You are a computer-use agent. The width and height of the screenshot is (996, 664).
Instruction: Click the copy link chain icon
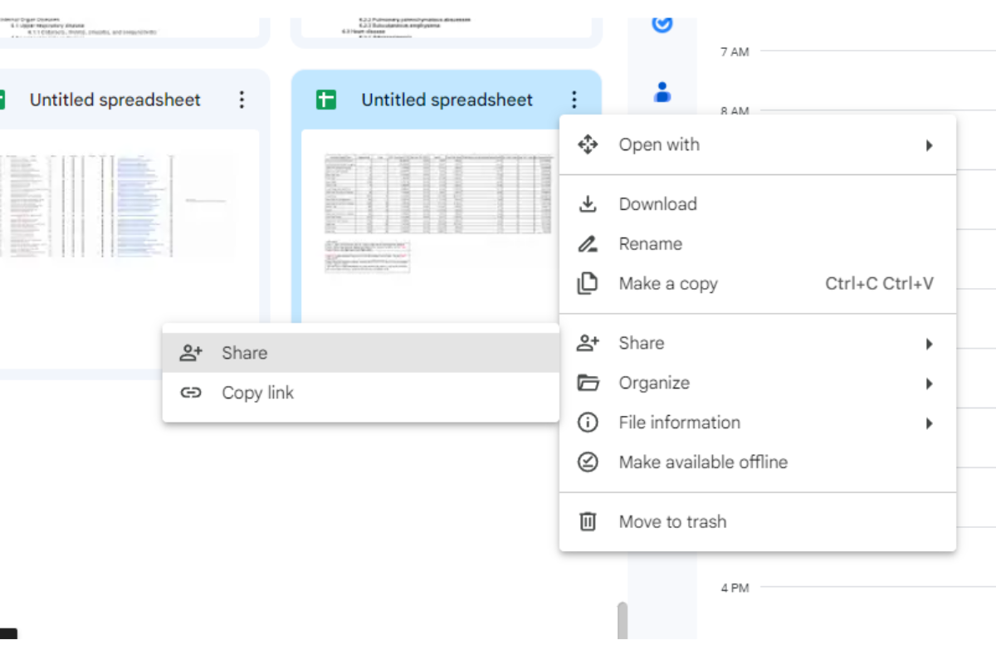191,393
